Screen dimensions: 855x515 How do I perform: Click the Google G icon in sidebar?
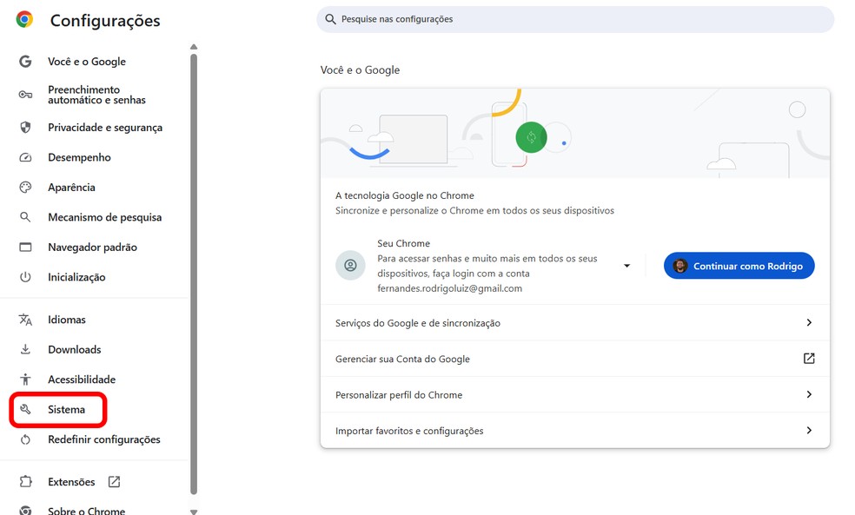click(x=25, y=62)
